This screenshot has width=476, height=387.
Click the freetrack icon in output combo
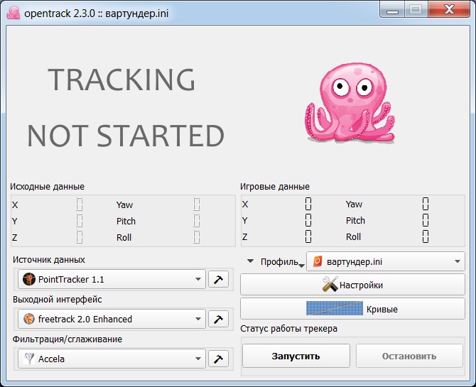point(29,319)
